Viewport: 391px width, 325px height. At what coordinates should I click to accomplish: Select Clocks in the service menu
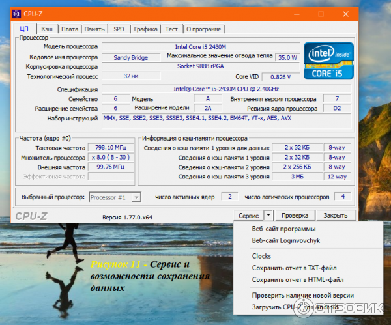[x=261, y=256]
